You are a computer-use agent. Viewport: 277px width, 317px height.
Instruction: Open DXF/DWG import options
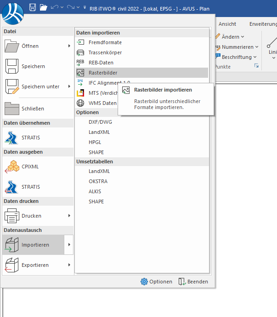pos(100,122)
